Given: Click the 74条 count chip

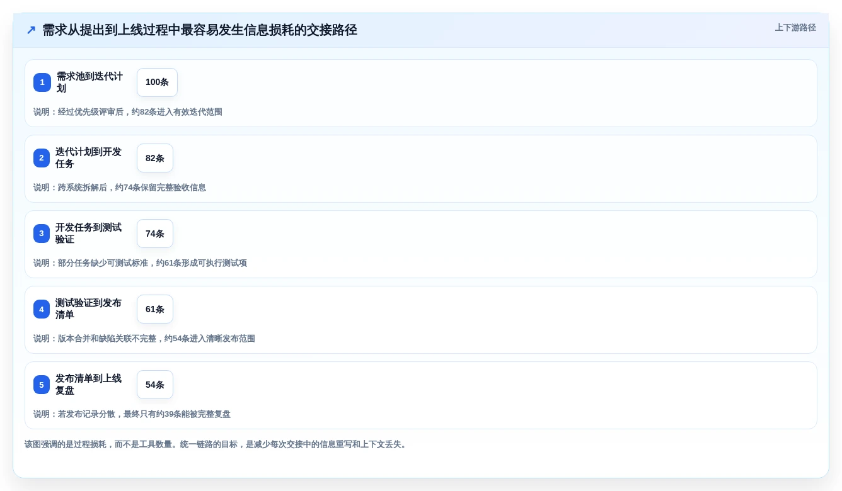Looking at the screenshot, I should (155, 234).
